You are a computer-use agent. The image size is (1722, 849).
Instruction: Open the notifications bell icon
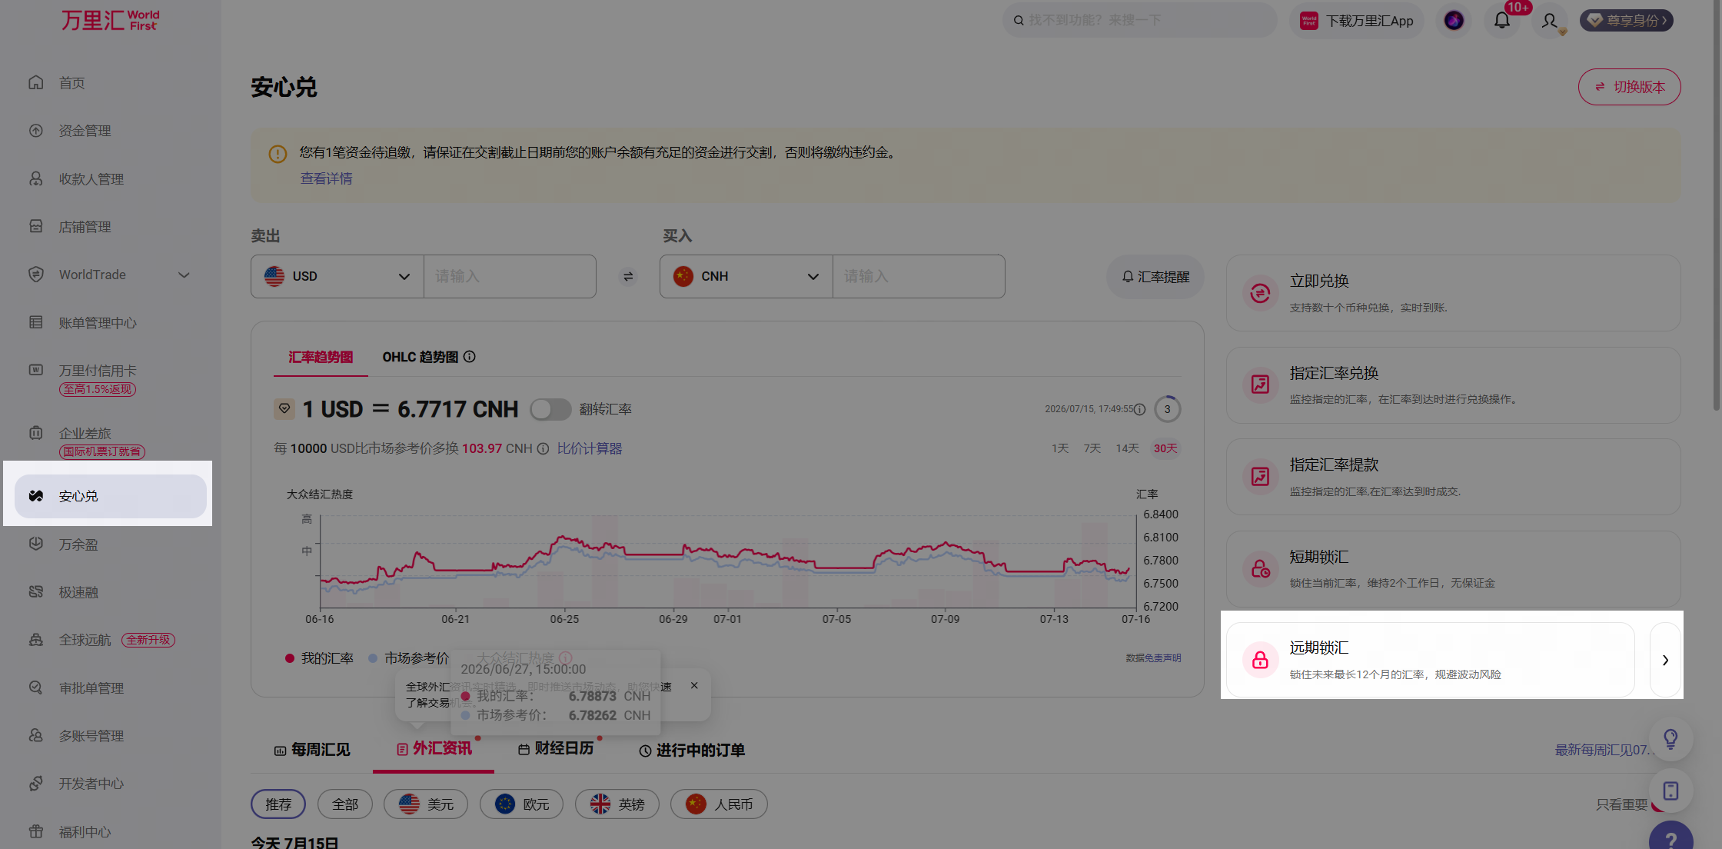[x=1501, y=21]
